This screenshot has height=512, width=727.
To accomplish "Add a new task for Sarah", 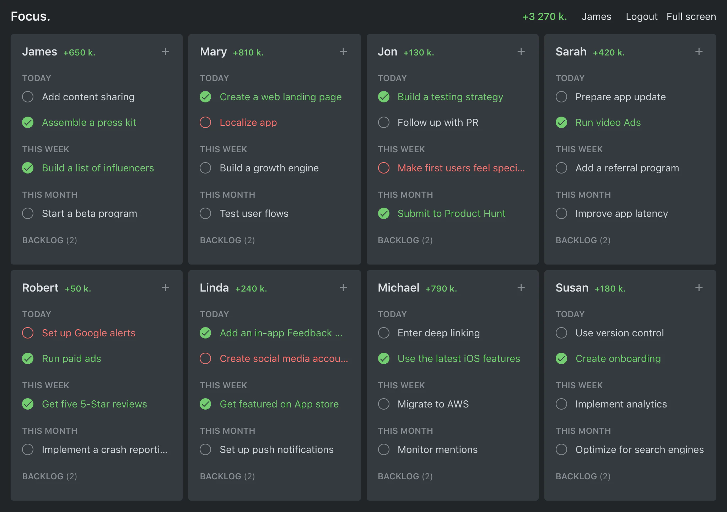I will 699,52.
